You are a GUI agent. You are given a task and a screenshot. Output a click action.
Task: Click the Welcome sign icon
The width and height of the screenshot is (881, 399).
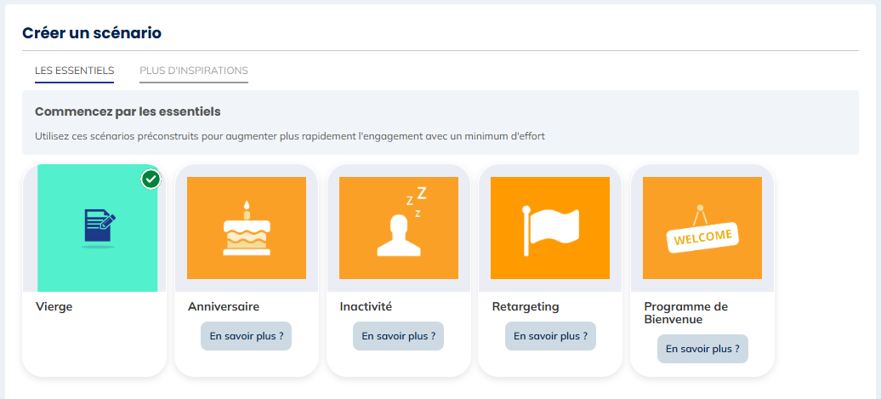[x=702, y=228]
